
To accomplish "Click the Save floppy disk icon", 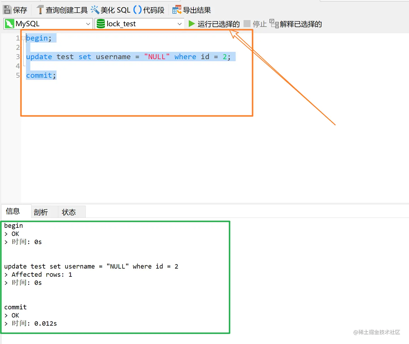I will (7, 10).
